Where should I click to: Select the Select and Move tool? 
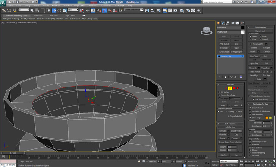[x=54, y=10]
